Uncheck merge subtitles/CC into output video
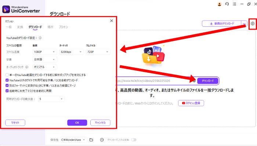Image resolution: width=257 pixels, height=146 pixels. (7, 85)
